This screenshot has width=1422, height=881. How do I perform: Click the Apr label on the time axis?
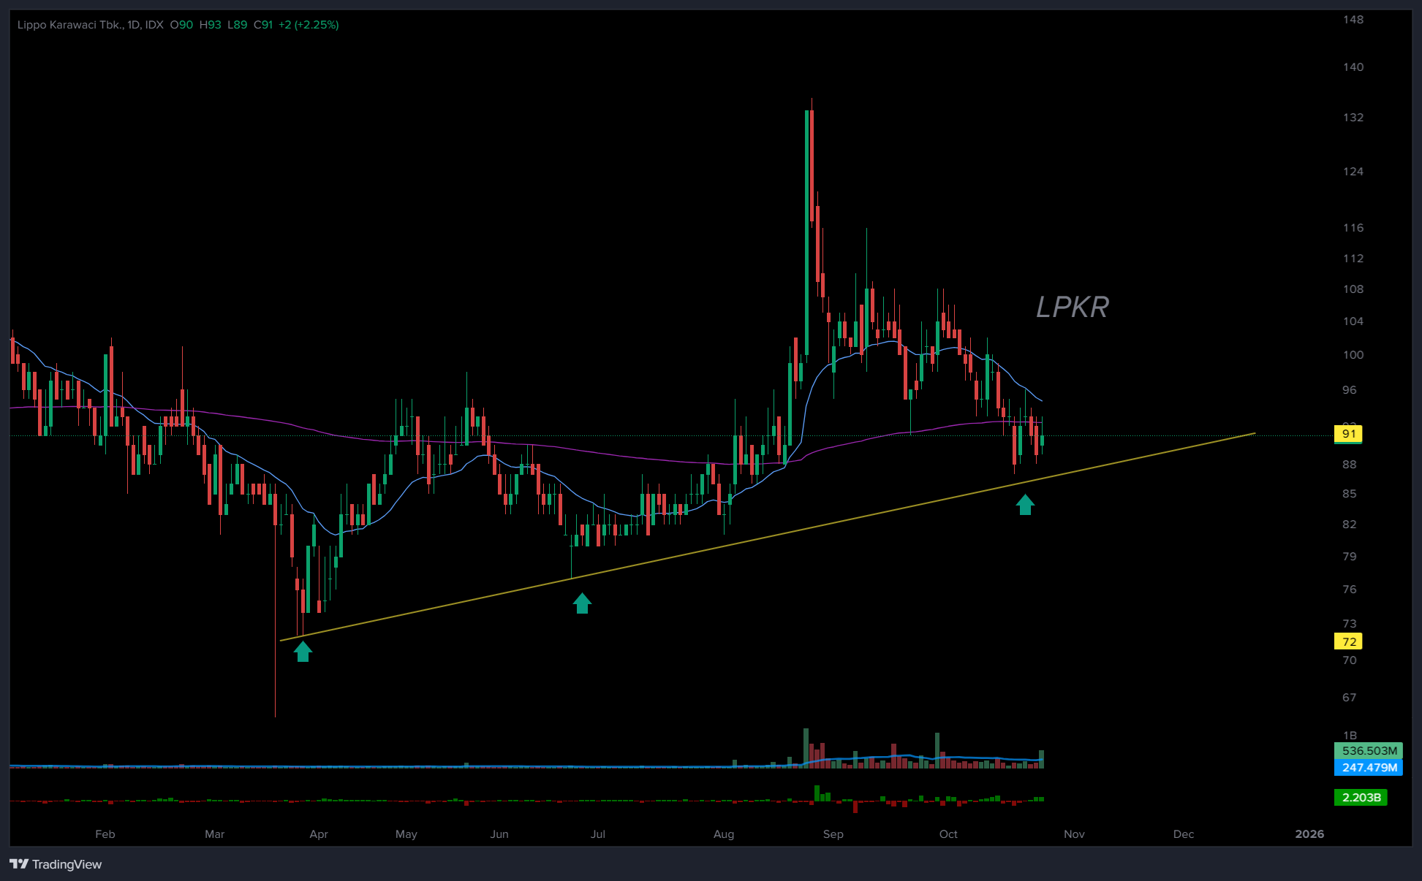(319, 834)
